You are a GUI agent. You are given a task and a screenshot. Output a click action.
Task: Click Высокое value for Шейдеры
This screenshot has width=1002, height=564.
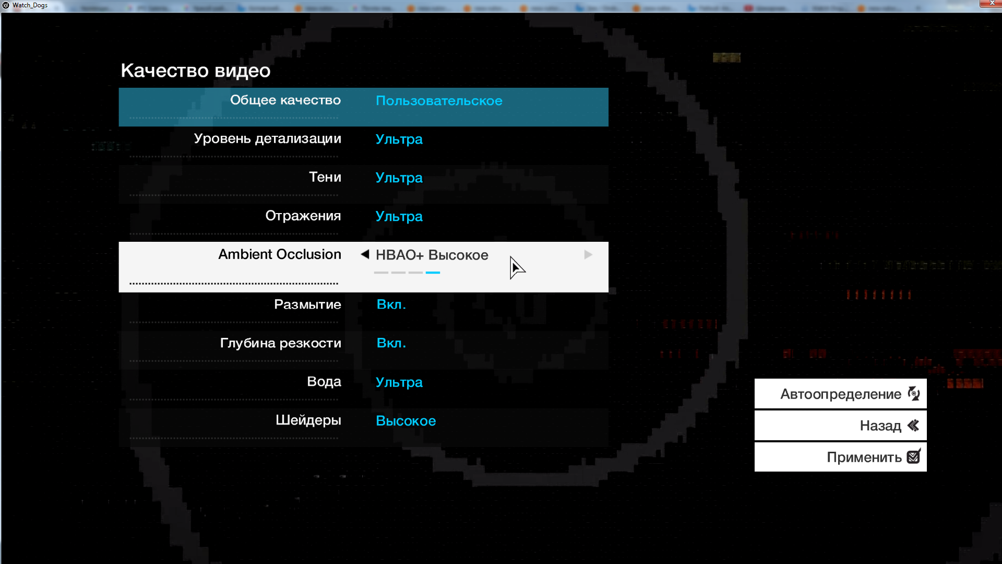(406, 421)
